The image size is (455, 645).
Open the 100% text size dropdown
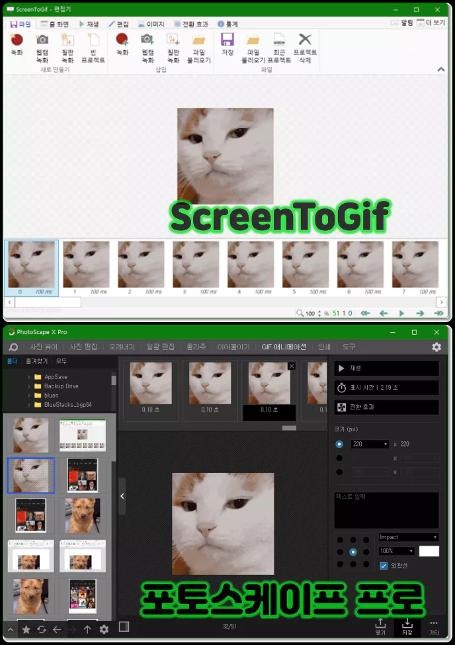[397, 551]
